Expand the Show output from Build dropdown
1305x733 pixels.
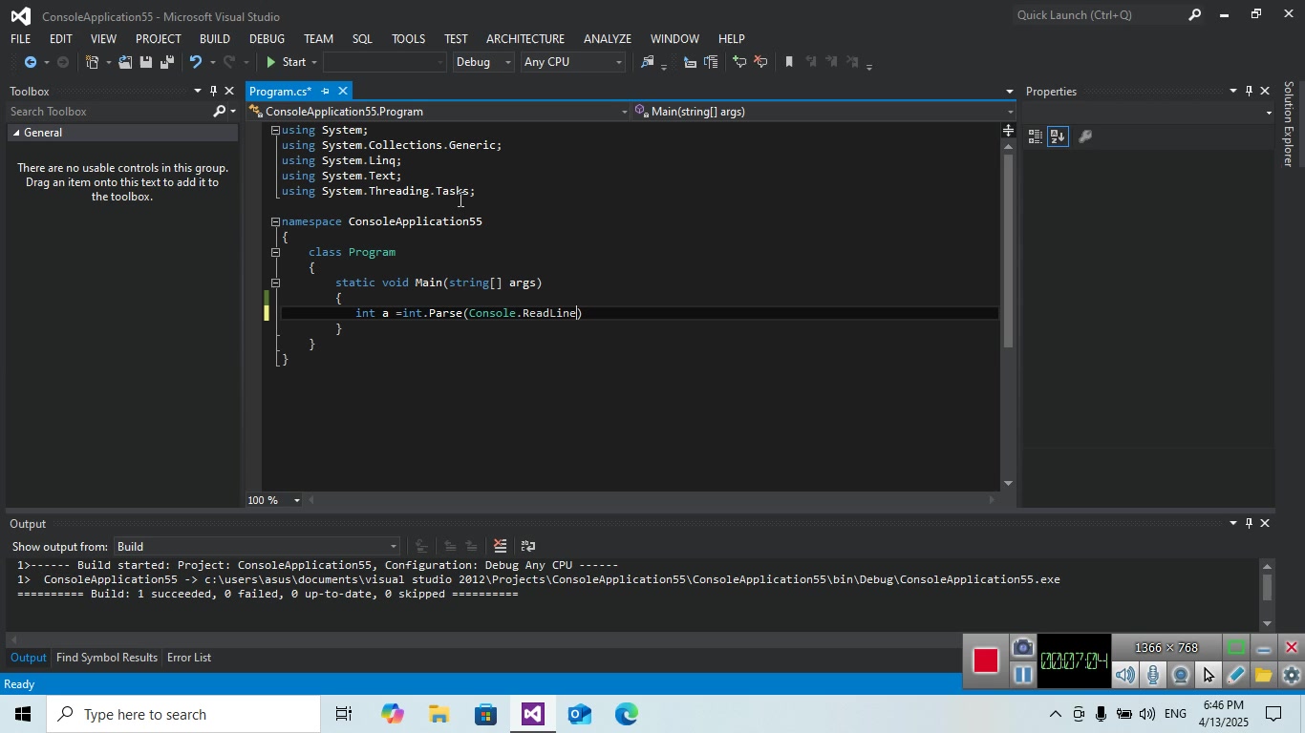[x=256, y=546]
